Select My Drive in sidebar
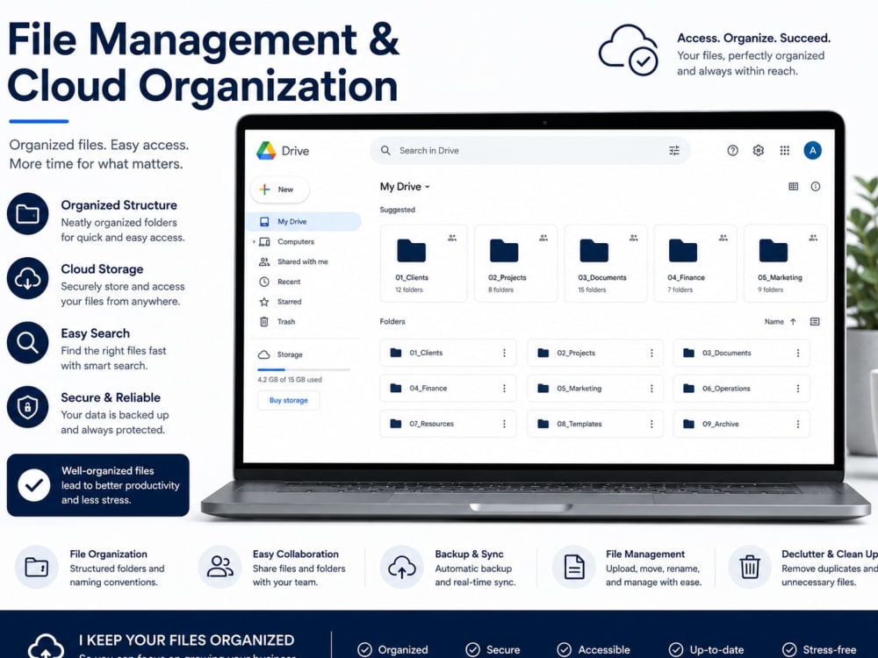 [x=306, y=222]
